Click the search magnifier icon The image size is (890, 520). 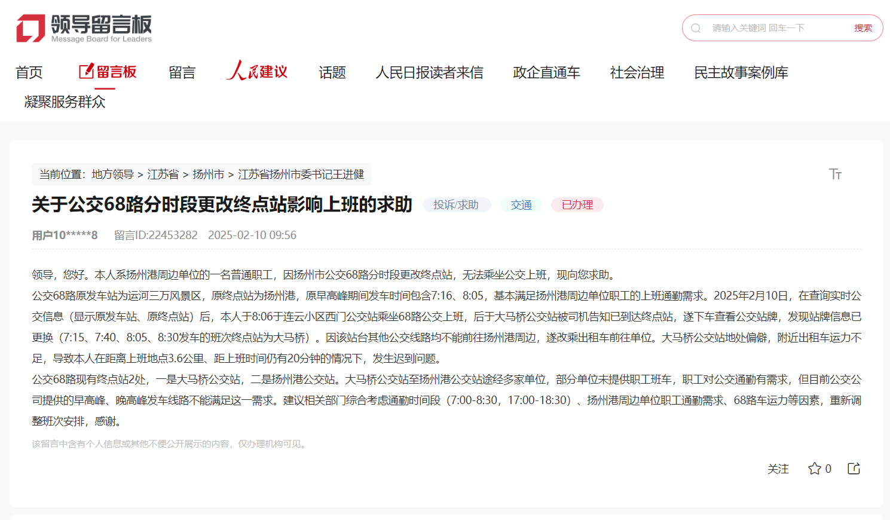[x=696, y=28]
